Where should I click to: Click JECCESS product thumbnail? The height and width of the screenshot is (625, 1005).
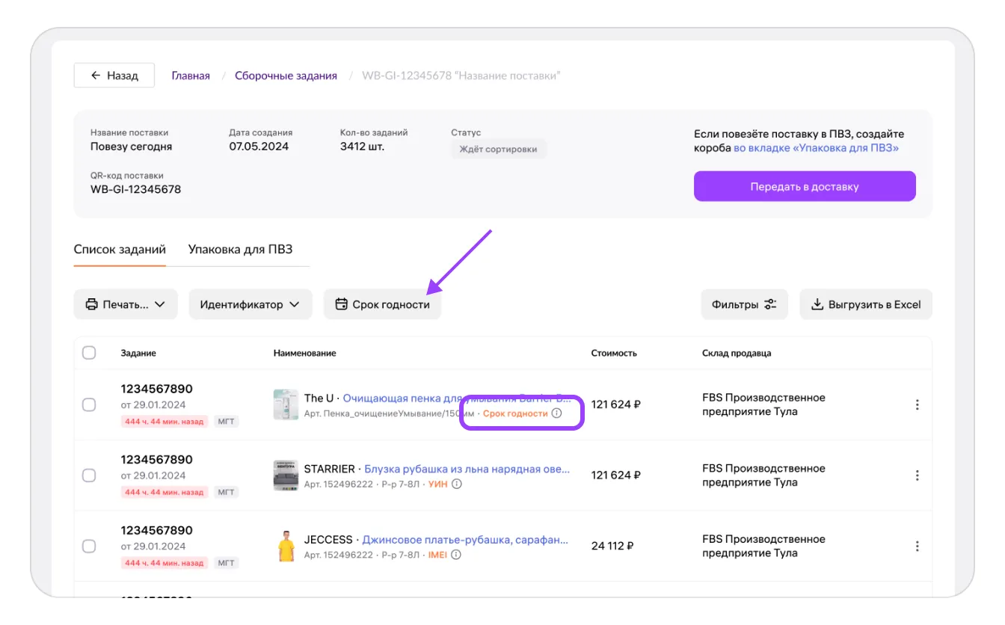coord(286,547)
